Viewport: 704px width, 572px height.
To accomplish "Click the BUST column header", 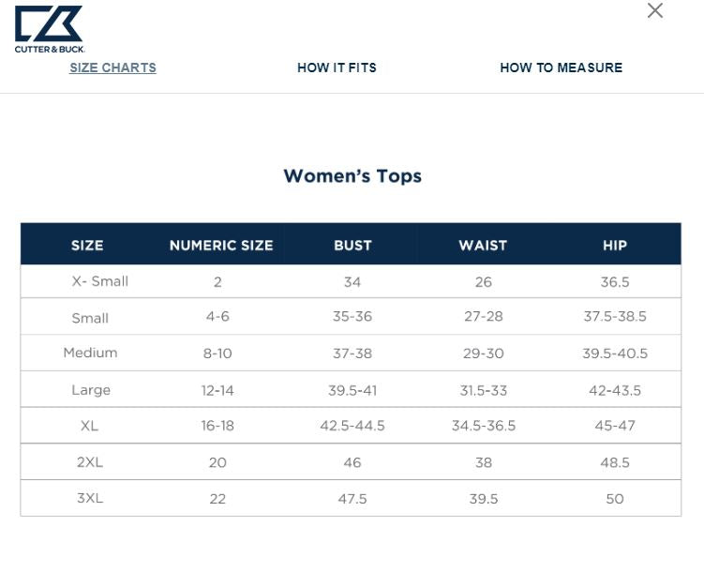I will click(x=352, y=246).
